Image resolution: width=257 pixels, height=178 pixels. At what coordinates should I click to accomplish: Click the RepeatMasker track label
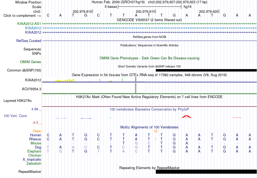pyautogui.click(x=30, y=171)
